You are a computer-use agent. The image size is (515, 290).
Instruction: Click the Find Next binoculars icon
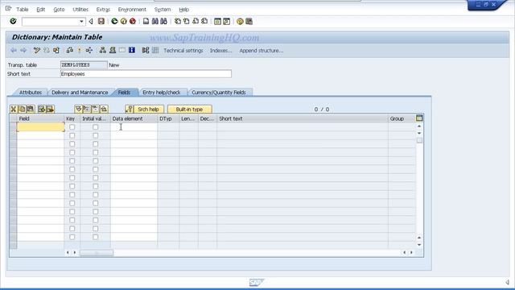(163, 22)
